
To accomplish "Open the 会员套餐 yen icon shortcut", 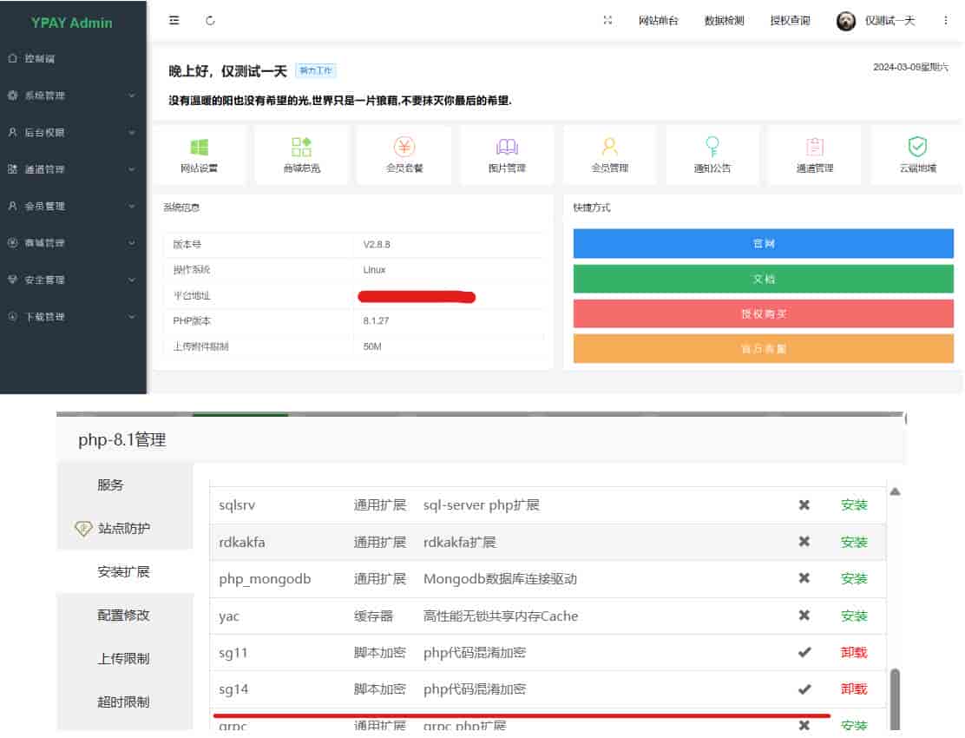I will (x=404, y=148).
